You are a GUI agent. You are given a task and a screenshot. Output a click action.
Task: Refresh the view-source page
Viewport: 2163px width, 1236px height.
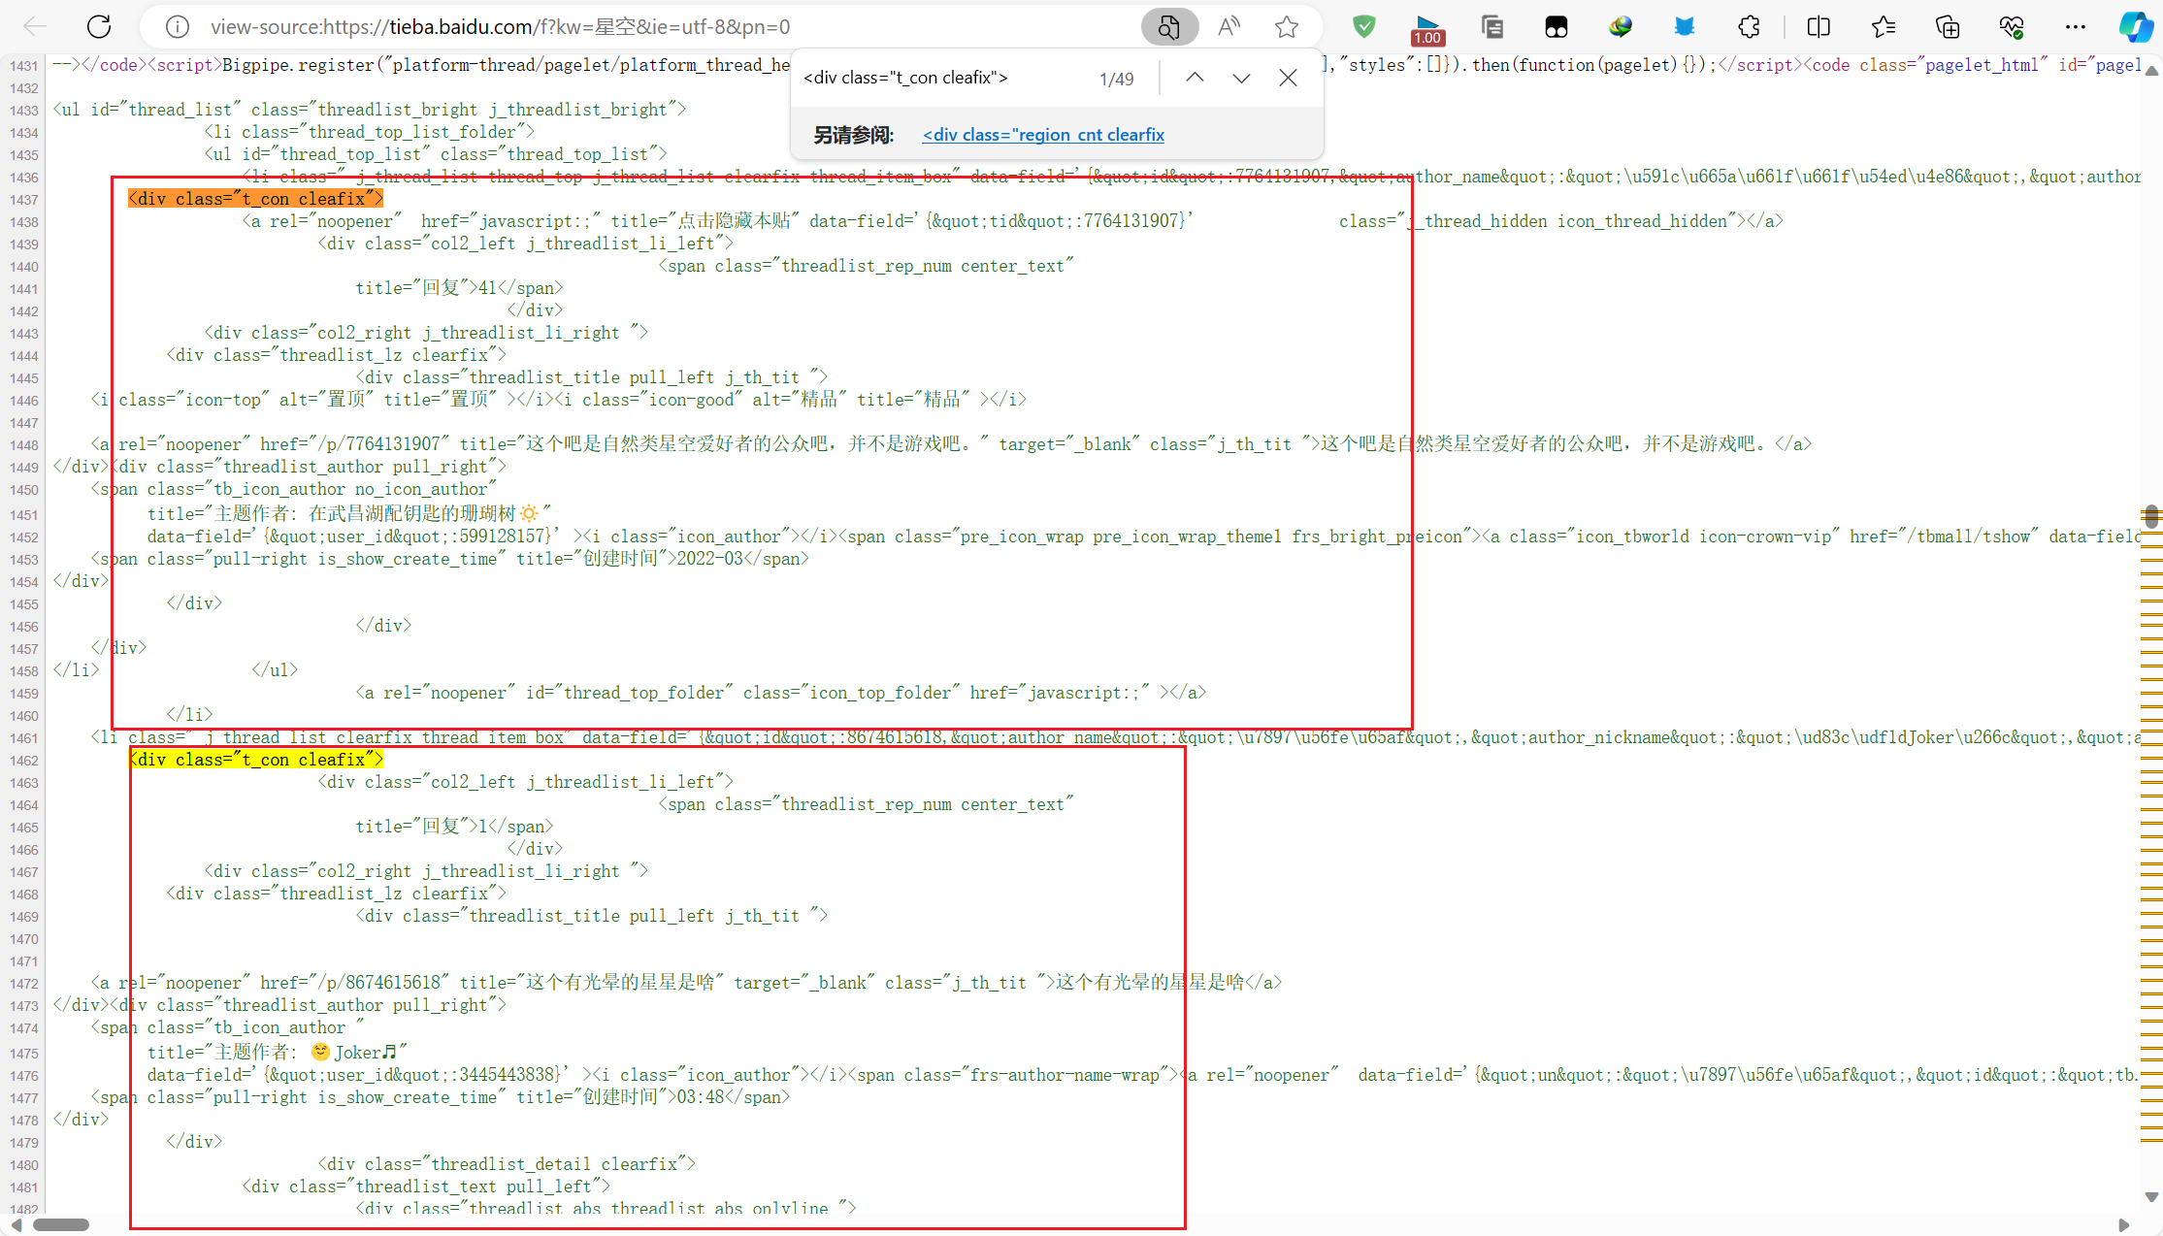[x=99, y=27]
